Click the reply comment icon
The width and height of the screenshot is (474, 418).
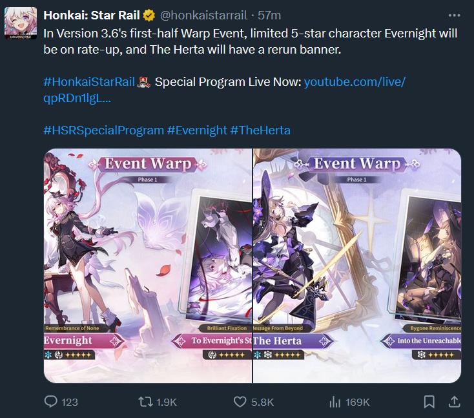(50, 402)
